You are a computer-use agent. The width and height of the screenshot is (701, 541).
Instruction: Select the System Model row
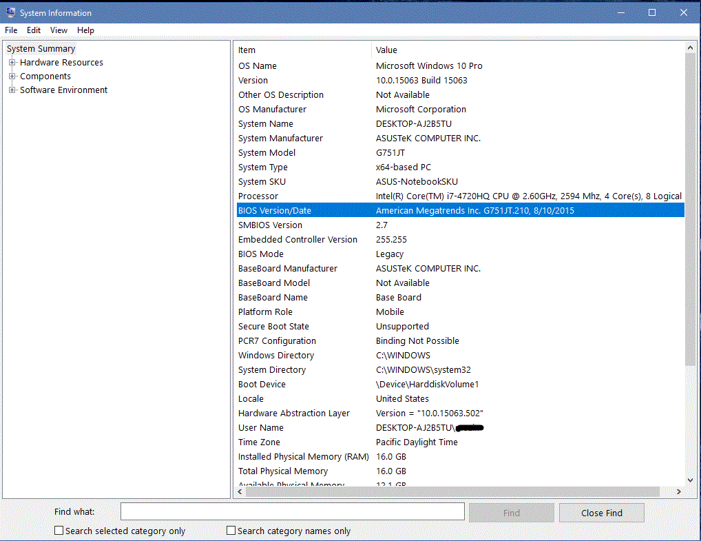pos(460,152)
